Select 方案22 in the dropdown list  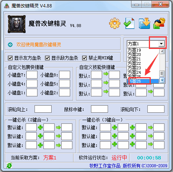143,63
